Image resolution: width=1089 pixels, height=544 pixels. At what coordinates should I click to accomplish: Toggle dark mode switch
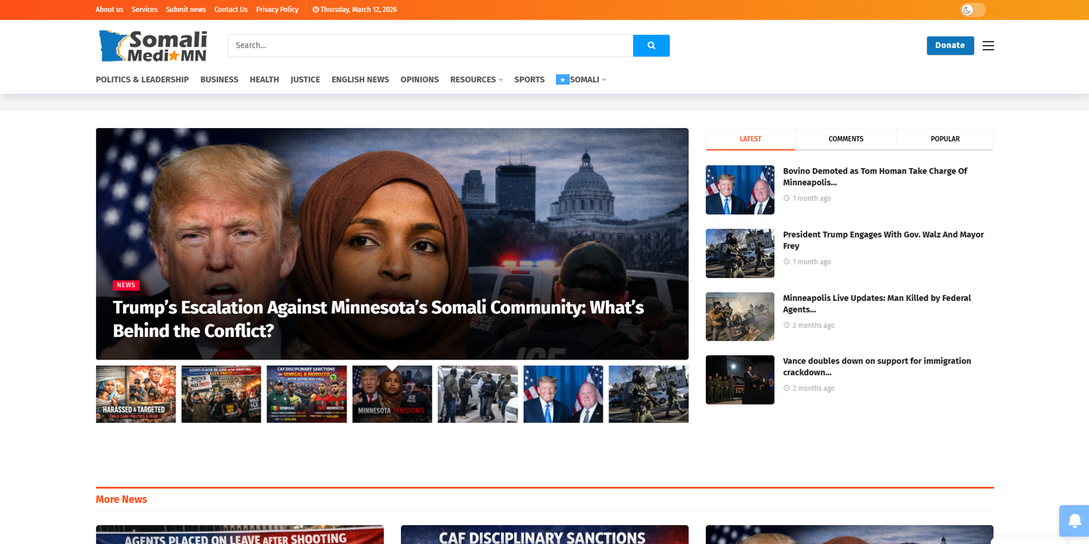[973, 10]
